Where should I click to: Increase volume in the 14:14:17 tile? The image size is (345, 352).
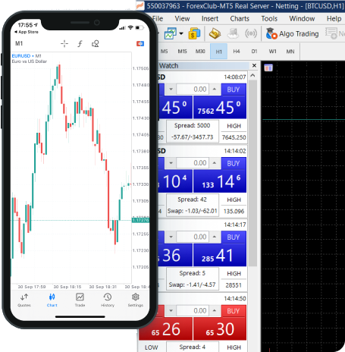point(215,237)
